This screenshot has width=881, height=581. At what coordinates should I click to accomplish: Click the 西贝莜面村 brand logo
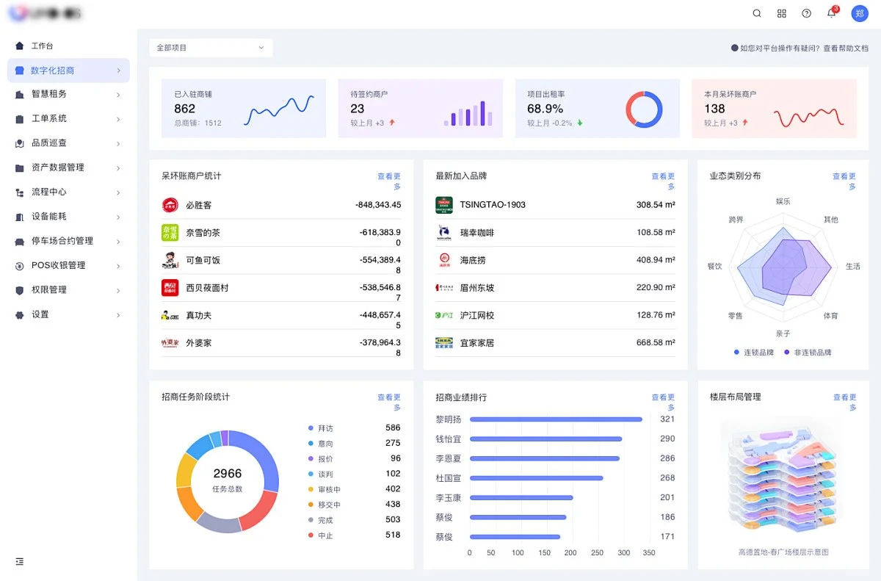click(170, 288)
